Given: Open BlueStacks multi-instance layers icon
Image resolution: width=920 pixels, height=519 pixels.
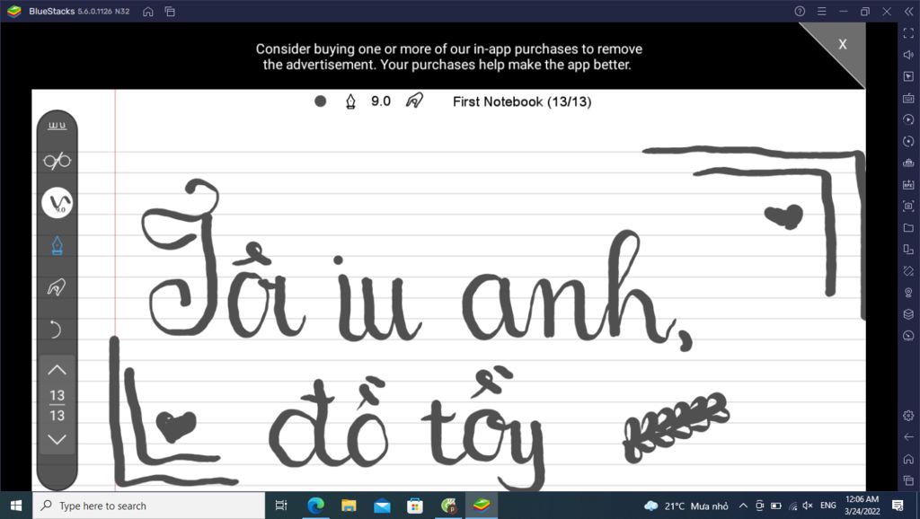Looking at the screenshot, I should (908, 314).
